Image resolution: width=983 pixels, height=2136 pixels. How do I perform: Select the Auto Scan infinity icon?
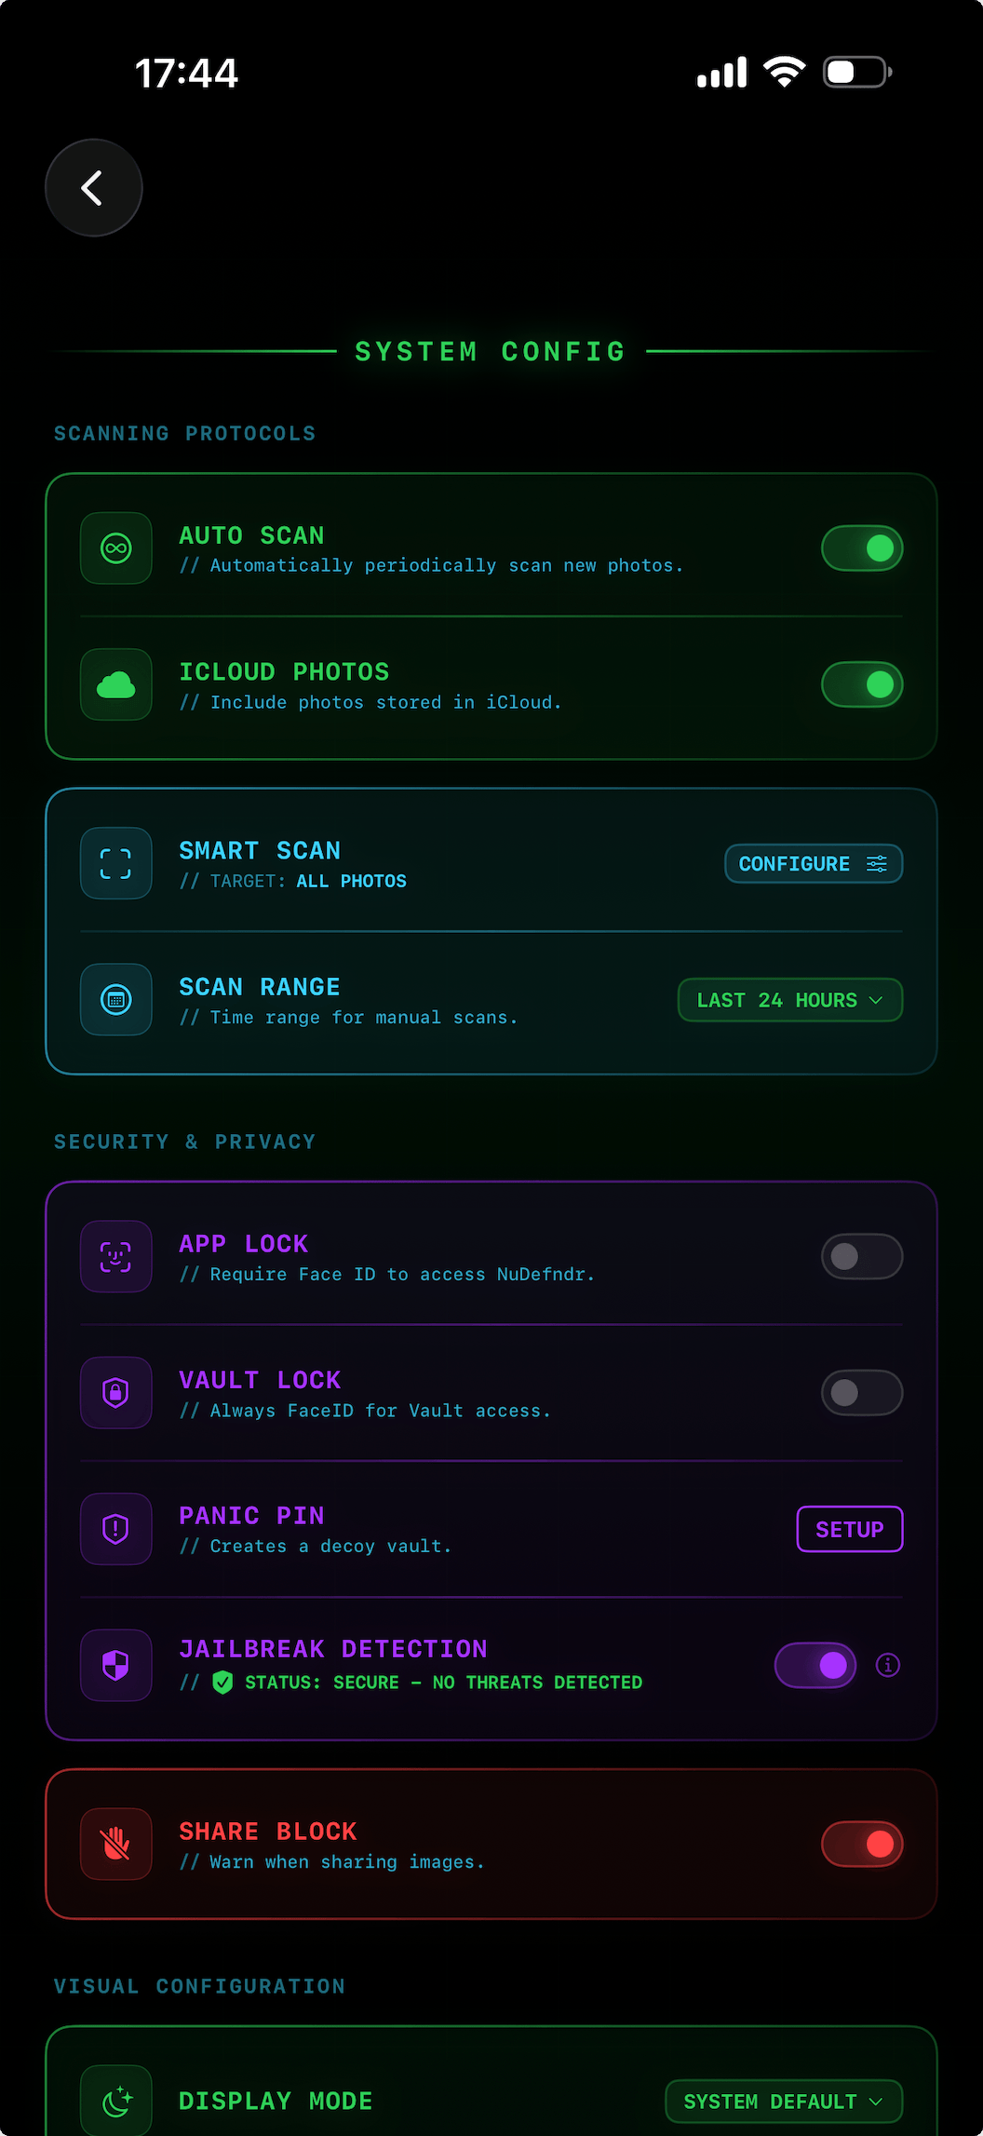tap(115, 548)
